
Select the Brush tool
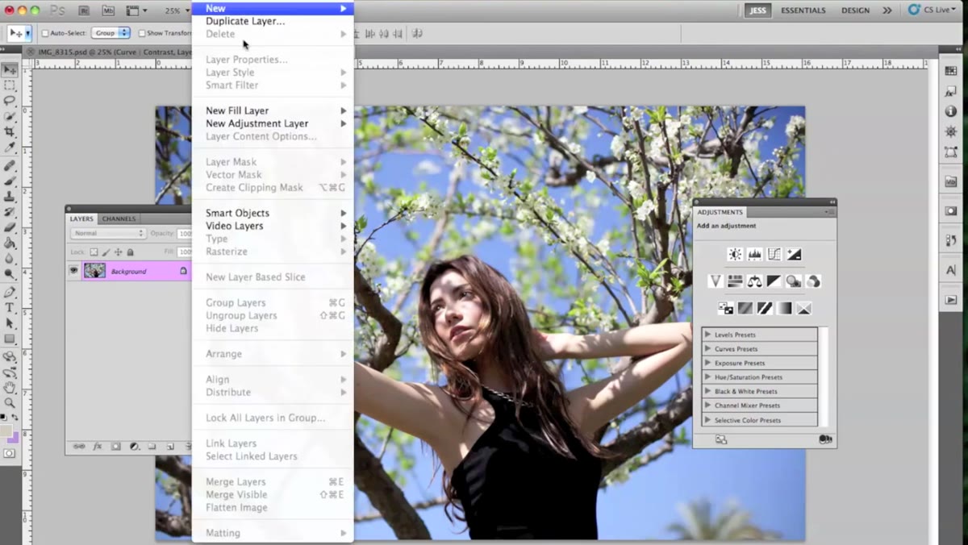point(10,181)
